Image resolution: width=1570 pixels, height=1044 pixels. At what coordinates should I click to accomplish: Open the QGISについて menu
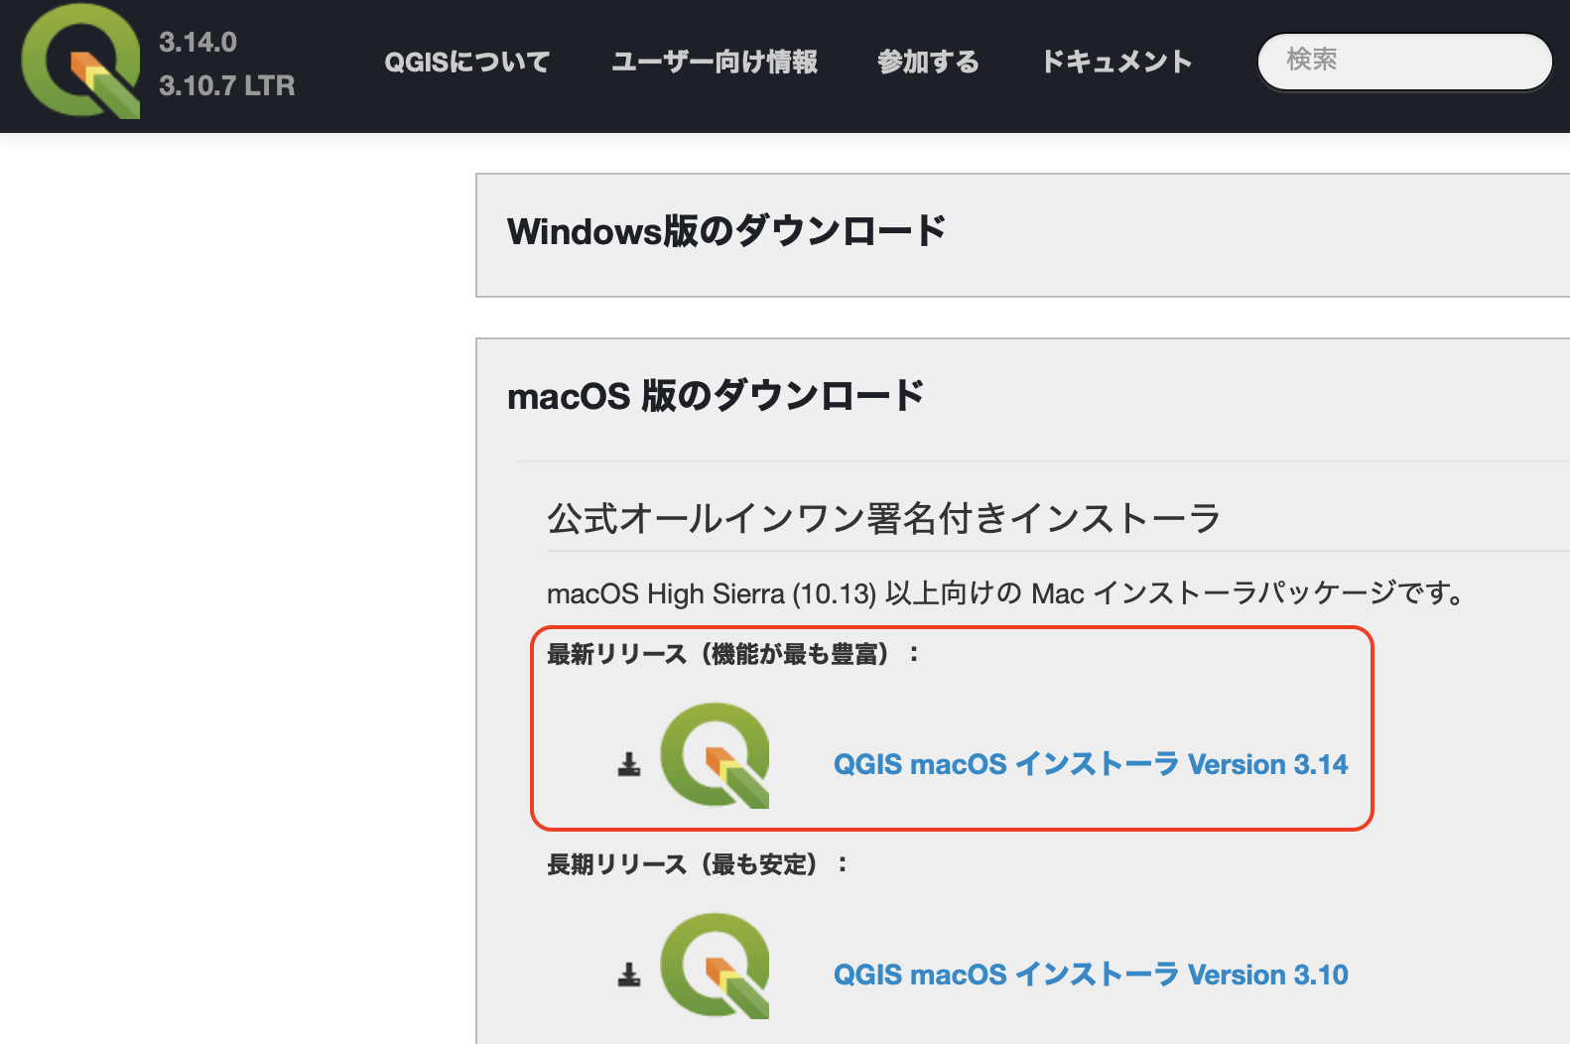pos(466,63)
